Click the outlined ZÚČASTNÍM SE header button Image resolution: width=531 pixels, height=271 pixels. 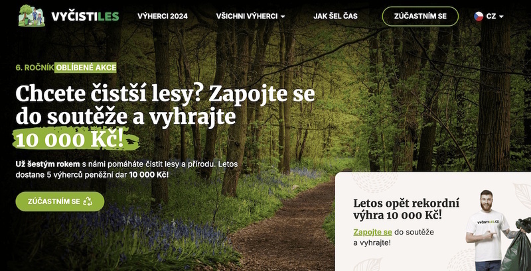[420, 16]
